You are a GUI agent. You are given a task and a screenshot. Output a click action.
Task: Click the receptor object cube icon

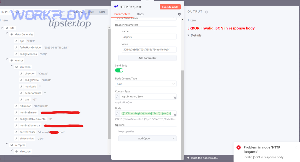tap(12, 145)
